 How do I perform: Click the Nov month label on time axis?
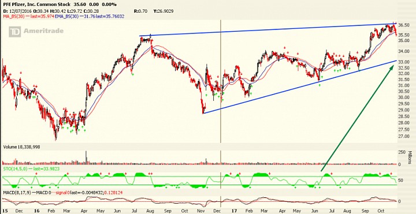(202, 211)
